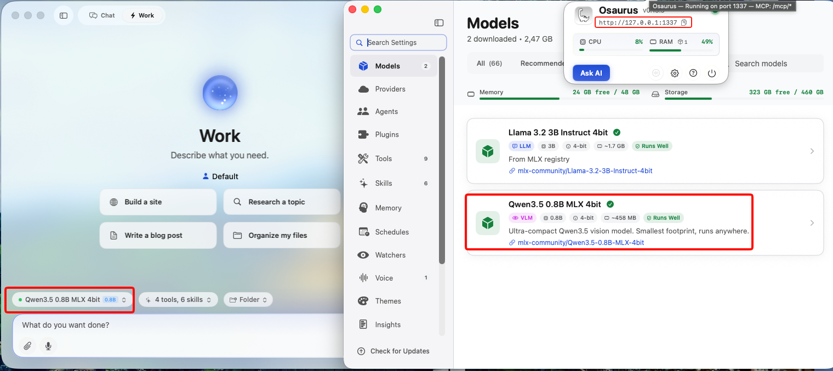Select the Recommended filter tab
Image resolution: width=833 pixels, height=371 pixels.
tap(543, 64)
